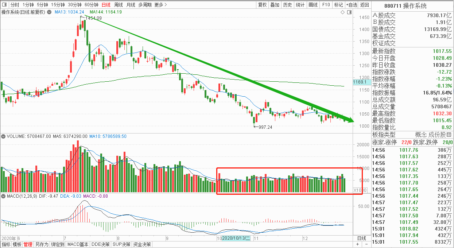
Task: Switch to 周线 weekly chart
Action: click(118, 5)
